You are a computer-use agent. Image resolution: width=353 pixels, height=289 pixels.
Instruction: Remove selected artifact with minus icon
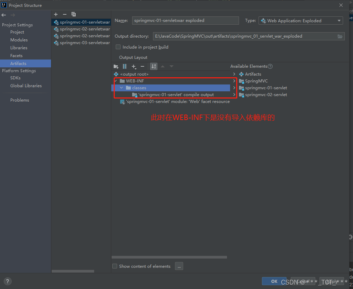[x=65, y=14]
